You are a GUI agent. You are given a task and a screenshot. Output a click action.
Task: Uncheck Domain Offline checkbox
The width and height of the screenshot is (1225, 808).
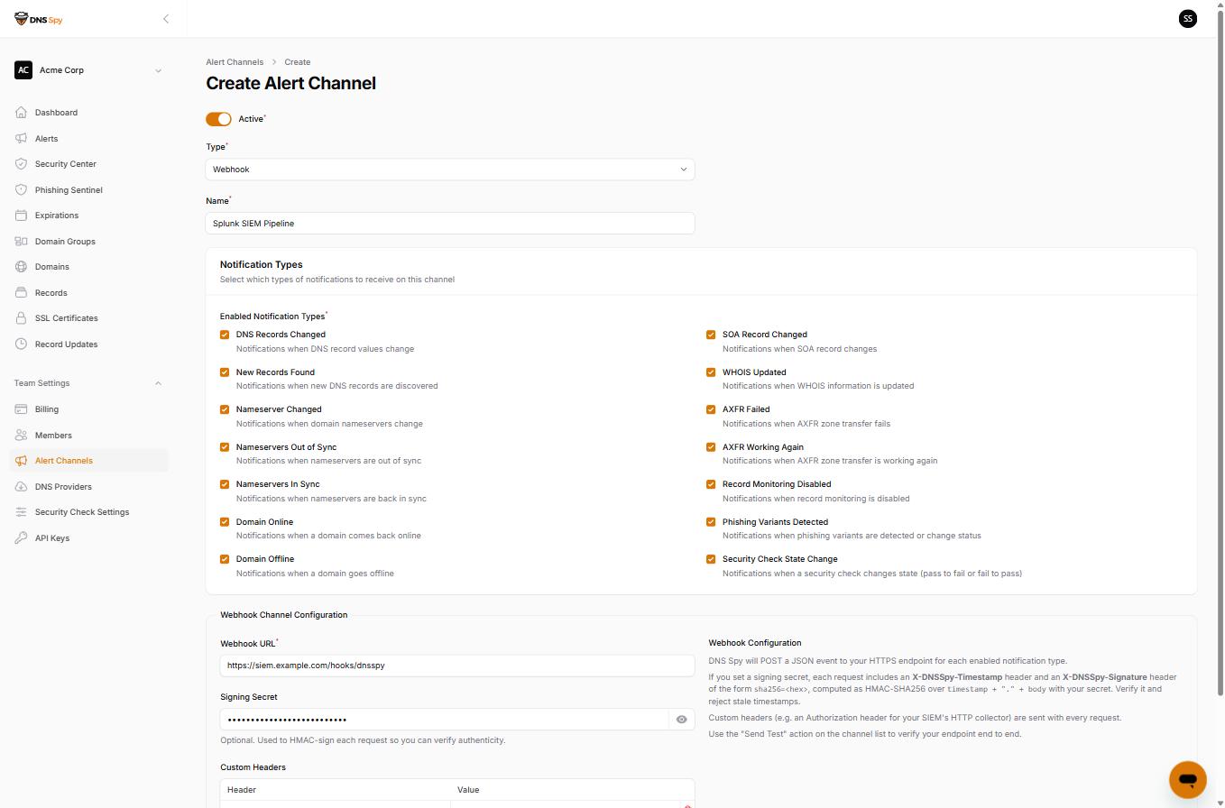click(225, 559)
